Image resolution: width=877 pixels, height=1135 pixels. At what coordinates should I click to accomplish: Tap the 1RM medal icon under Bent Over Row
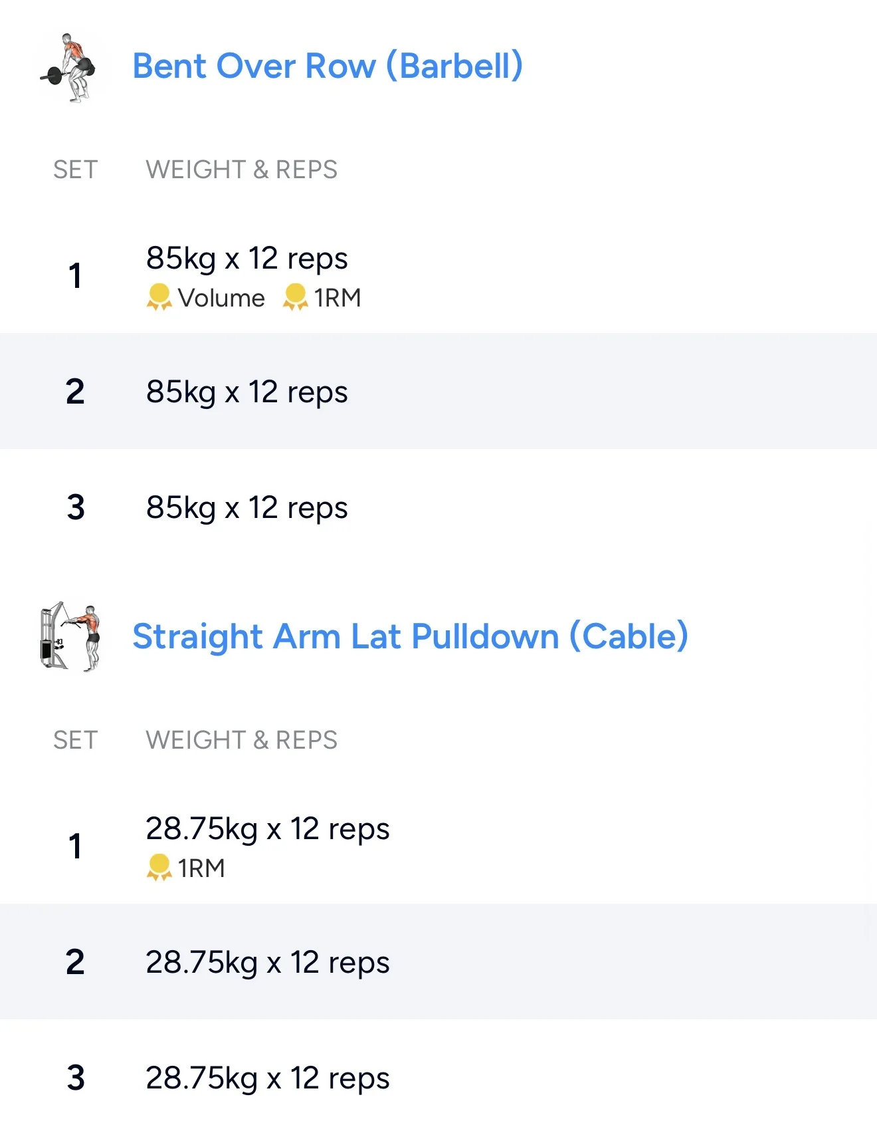[x=295, y=297]
